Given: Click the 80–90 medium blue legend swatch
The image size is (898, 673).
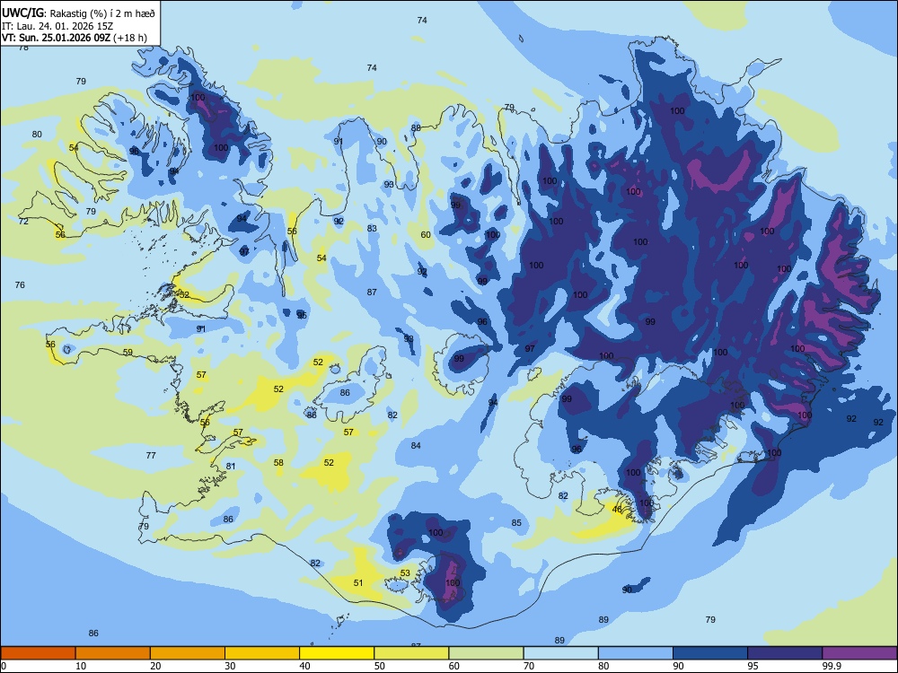Looking at the screenshot, I should 636,653.
